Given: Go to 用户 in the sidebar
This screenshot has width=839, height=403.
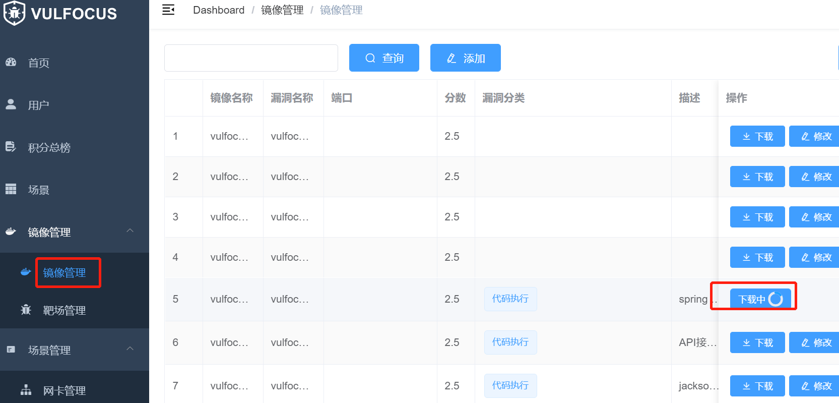Looking at the screenshot, I should click(x=75, y=105).
